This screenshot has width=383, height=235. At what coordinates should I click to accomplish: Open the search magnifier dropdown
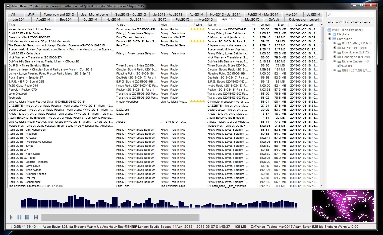pos(330,15)
